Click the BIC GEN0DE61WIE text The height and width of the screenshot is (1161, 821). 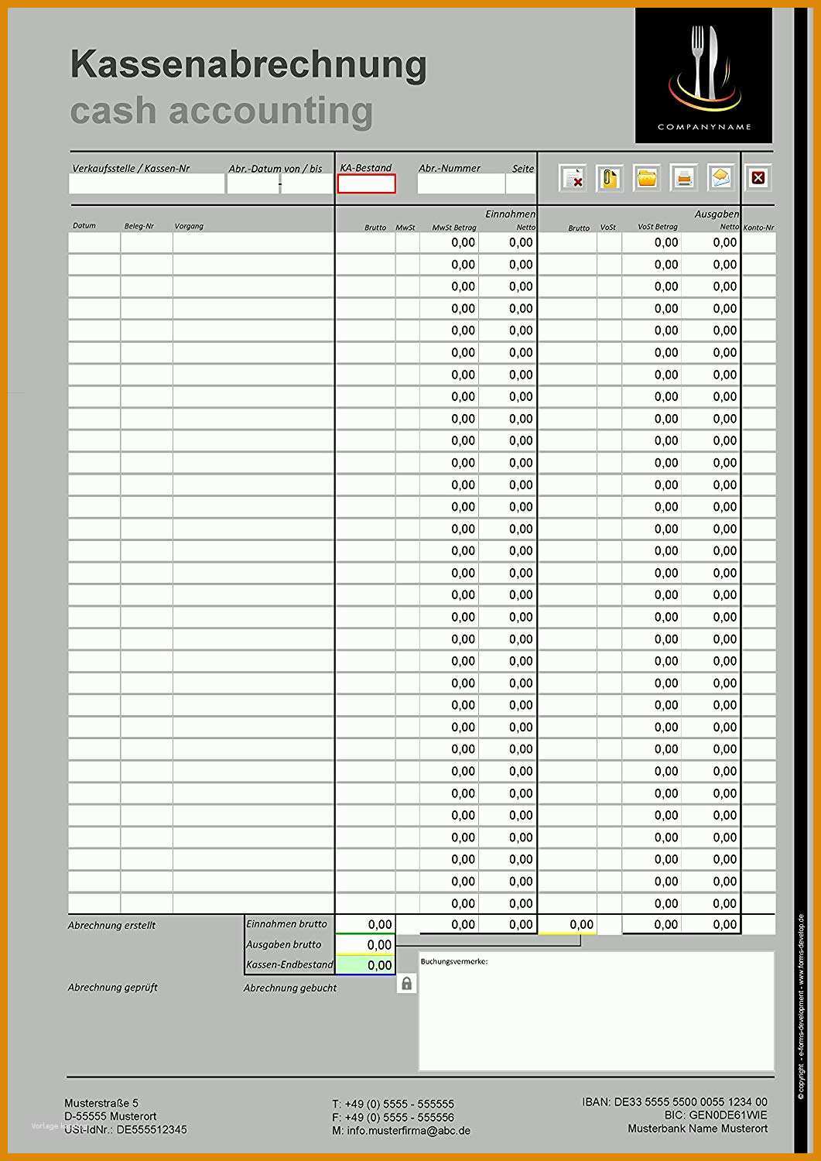pos(716,1115)
